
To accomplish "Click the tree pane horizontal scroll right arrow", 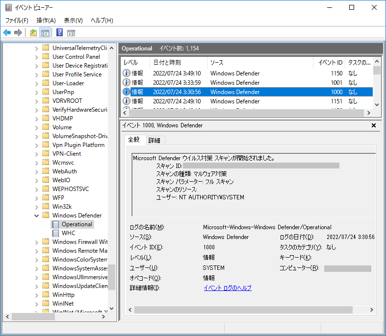I will (103, 316).
